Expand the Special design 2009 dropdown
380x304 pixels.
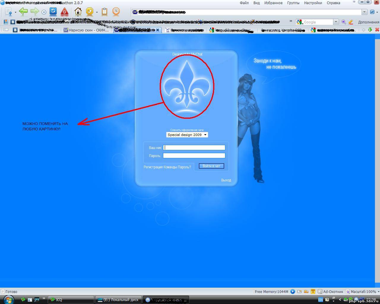tap(187, 135)
